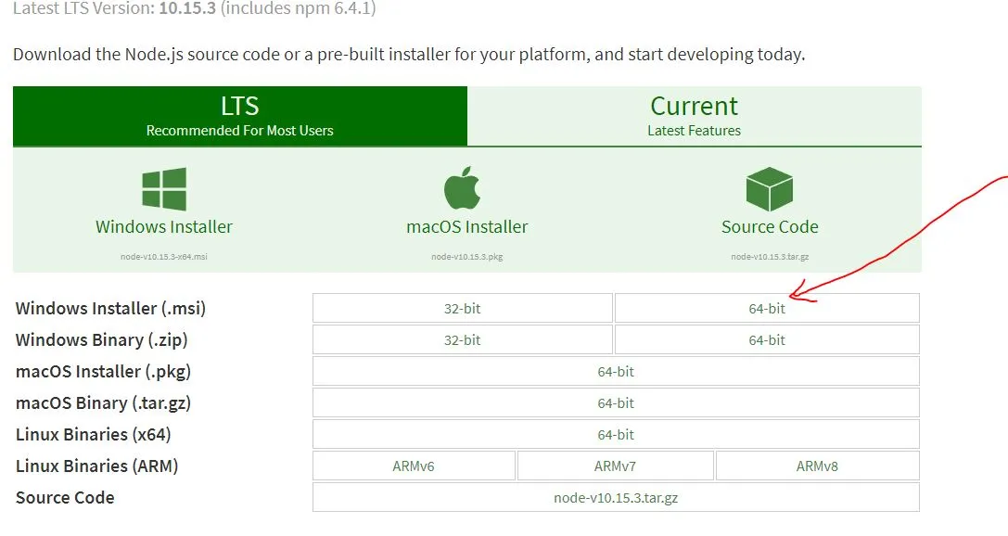Download node-v10.15.3.tar.gz in Source Code row
This screenshot has height=536, width=1008.
[616, 497]
